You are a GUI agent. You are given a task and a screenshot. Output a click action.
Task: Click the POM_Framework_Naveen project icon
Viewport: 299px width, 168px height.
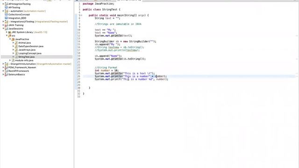[6, 67]
